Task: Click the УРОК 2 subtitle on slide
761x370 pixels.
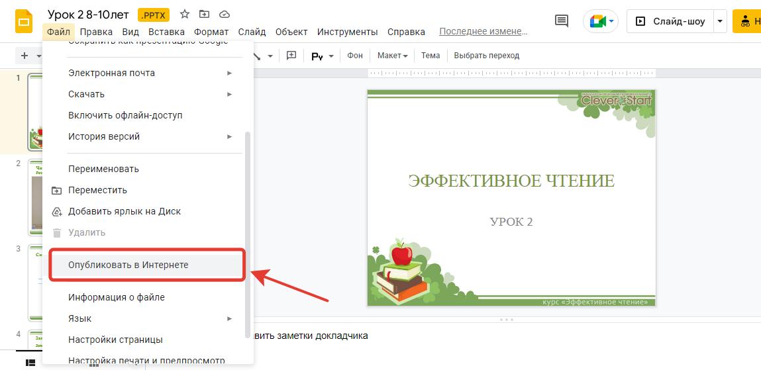Action: pyautogui.click(x=511, y=222)
